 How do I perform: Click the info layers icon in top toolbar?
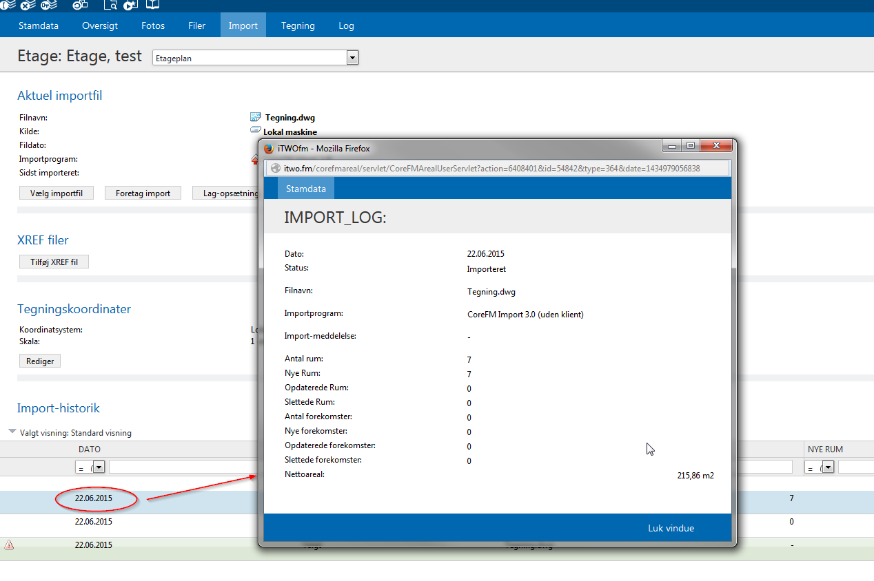8,5
